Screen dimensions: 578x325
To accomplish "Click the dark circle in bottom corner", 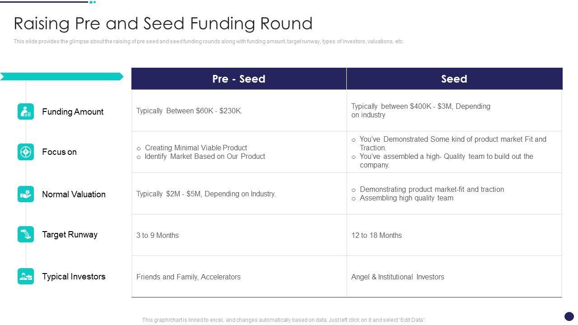I will pyautogui.click(x=569, y=316).
